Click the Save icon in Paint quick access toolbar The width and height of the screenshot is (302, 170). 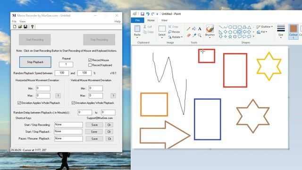pos(143,14)
